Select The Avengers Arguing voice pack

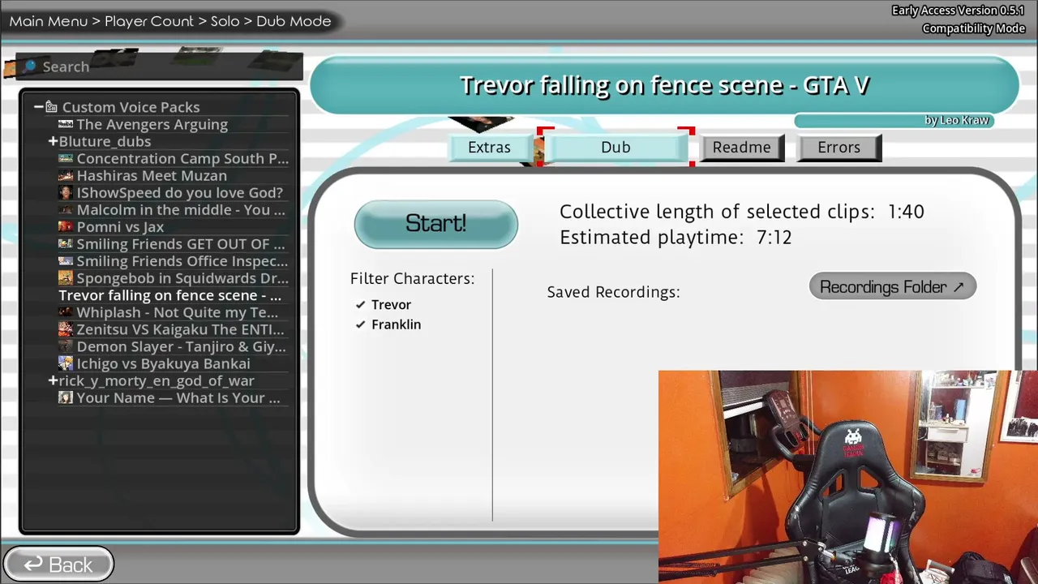coord(152,124)
